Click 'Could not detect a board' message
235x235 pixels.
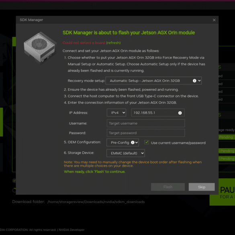pyautogui.click(x=84, y=43)
